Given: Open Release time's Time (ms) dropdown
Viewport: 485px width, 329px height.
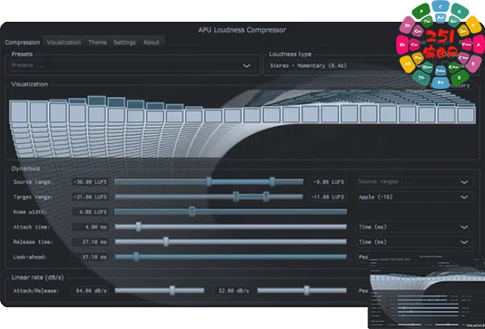Looking at the screenshot, I should 414,242.
